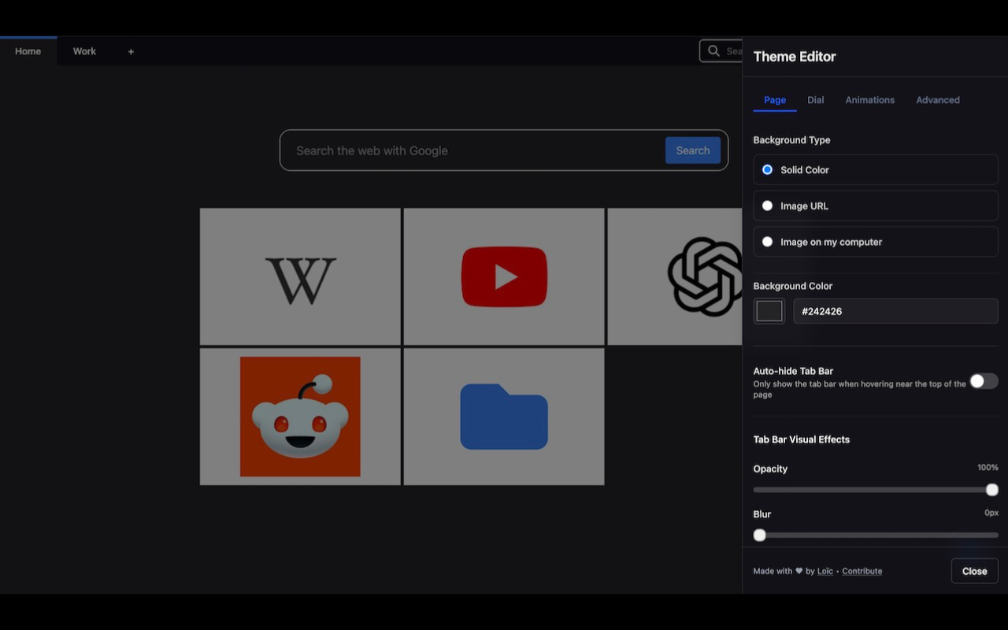1008x630 pixels.
Task: Open the Background Color swatch picker
Action: (769, 311)
